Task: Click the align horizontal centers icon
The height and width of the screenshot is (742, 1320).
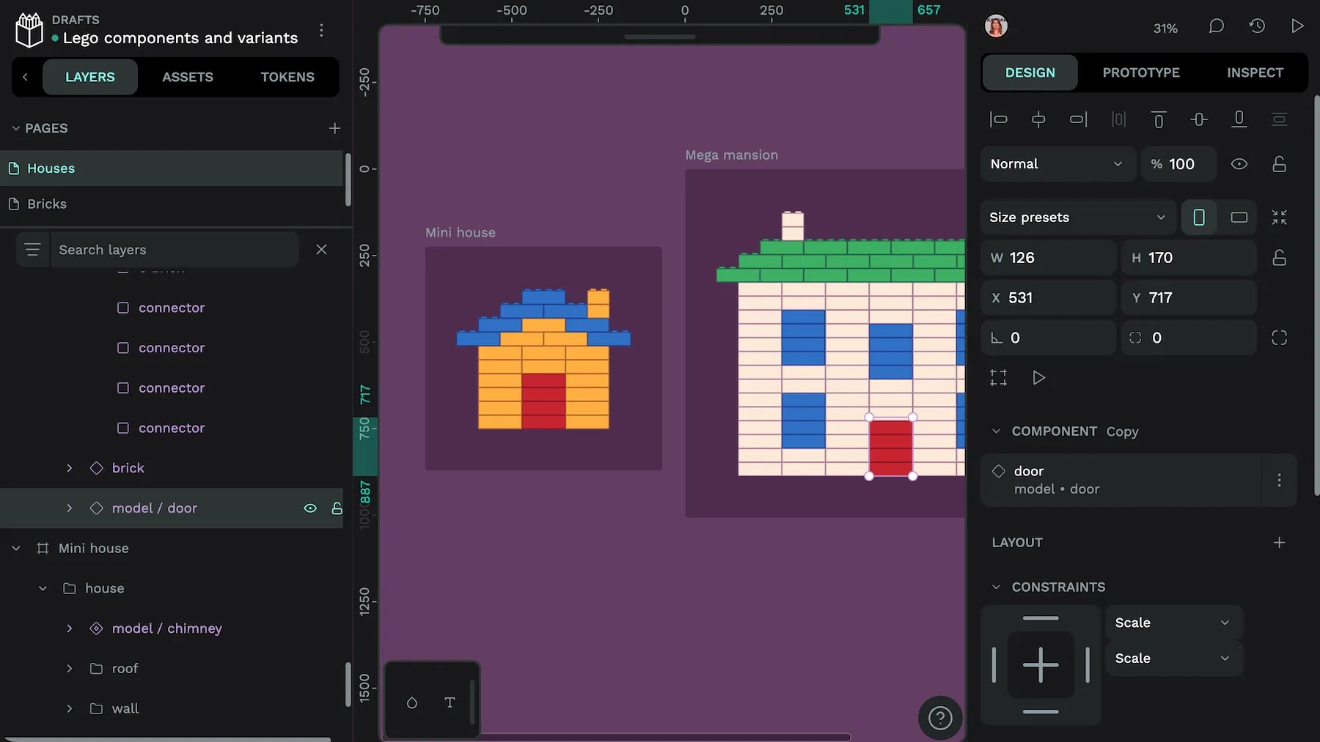Action: point(1038,119)
